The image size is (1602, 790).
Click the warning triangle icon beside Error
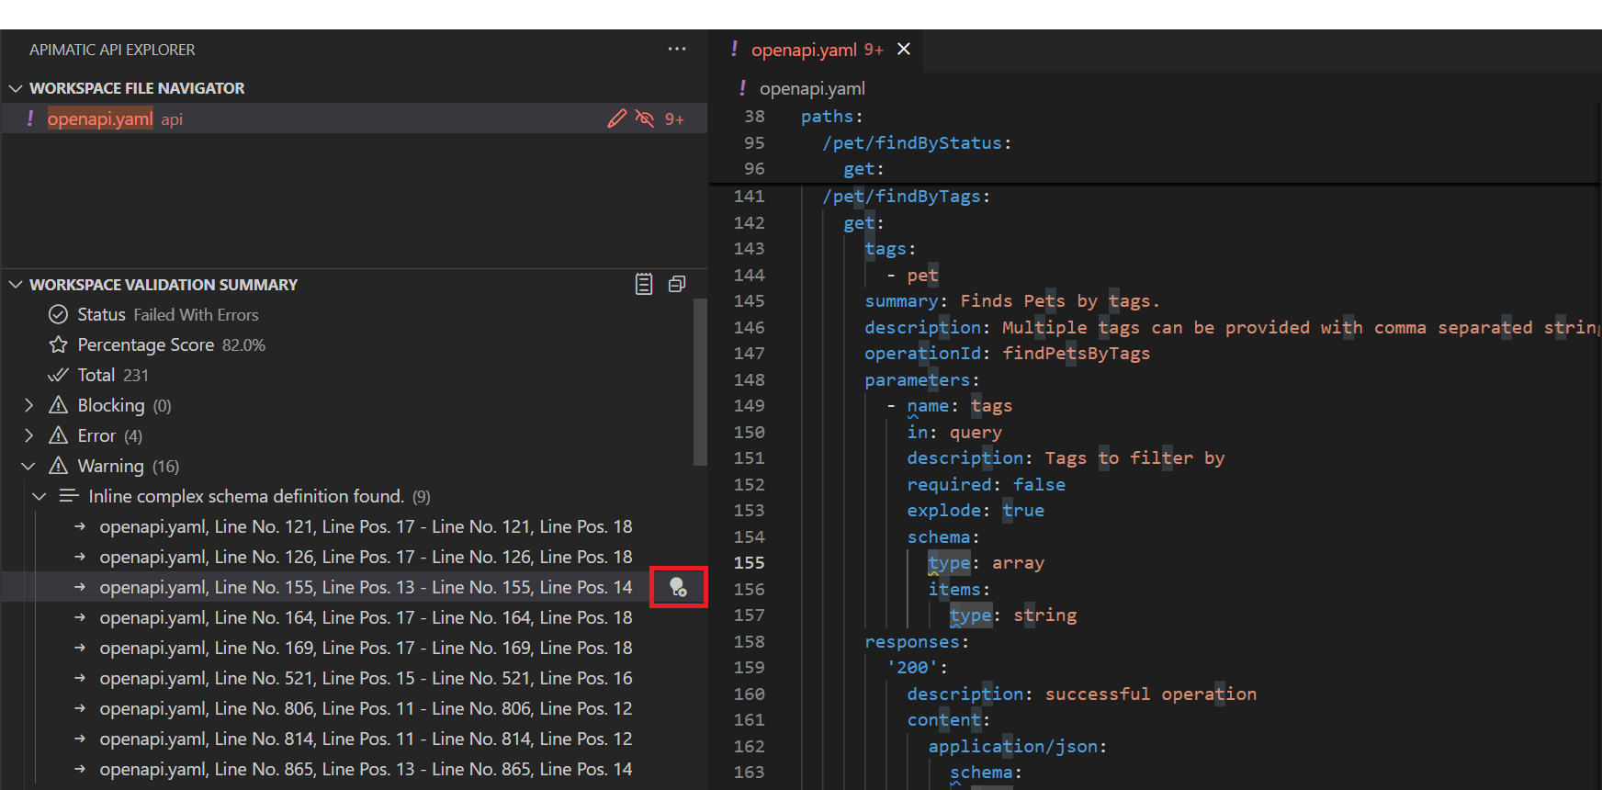click(x=58, y=435)
